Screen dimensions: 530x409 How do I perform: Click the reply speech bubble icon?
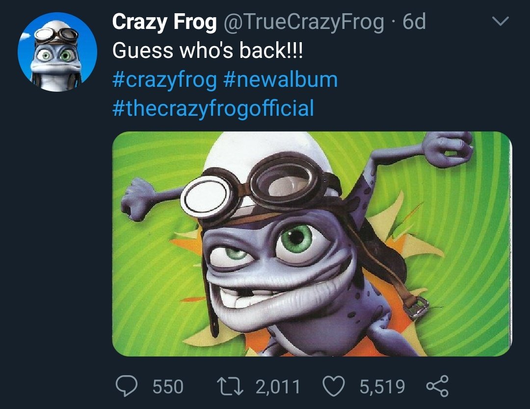[x=127, y=386]
